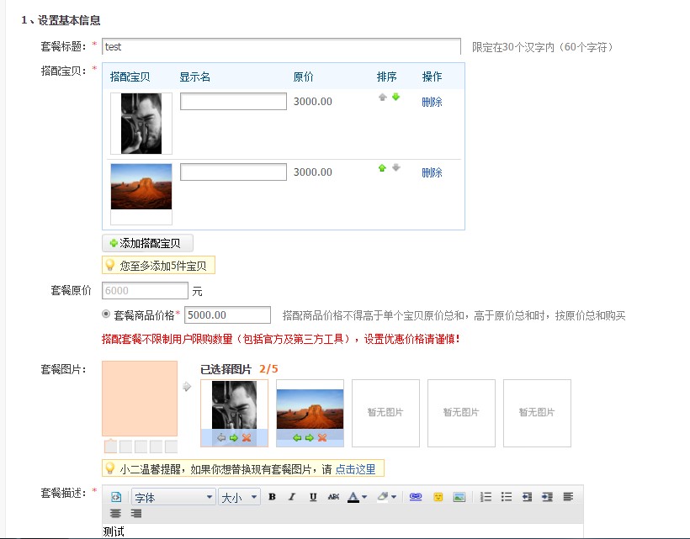Open the 字体 font dropdown
Viewport: 690px width, 539px height.
point(173,498)
